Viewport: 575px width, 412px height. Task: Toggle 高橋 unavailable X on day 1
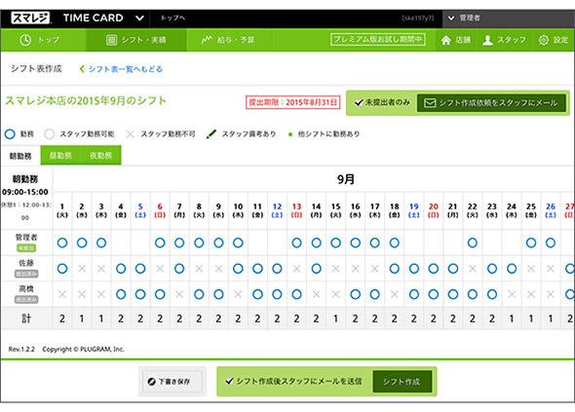click(62, 294)
